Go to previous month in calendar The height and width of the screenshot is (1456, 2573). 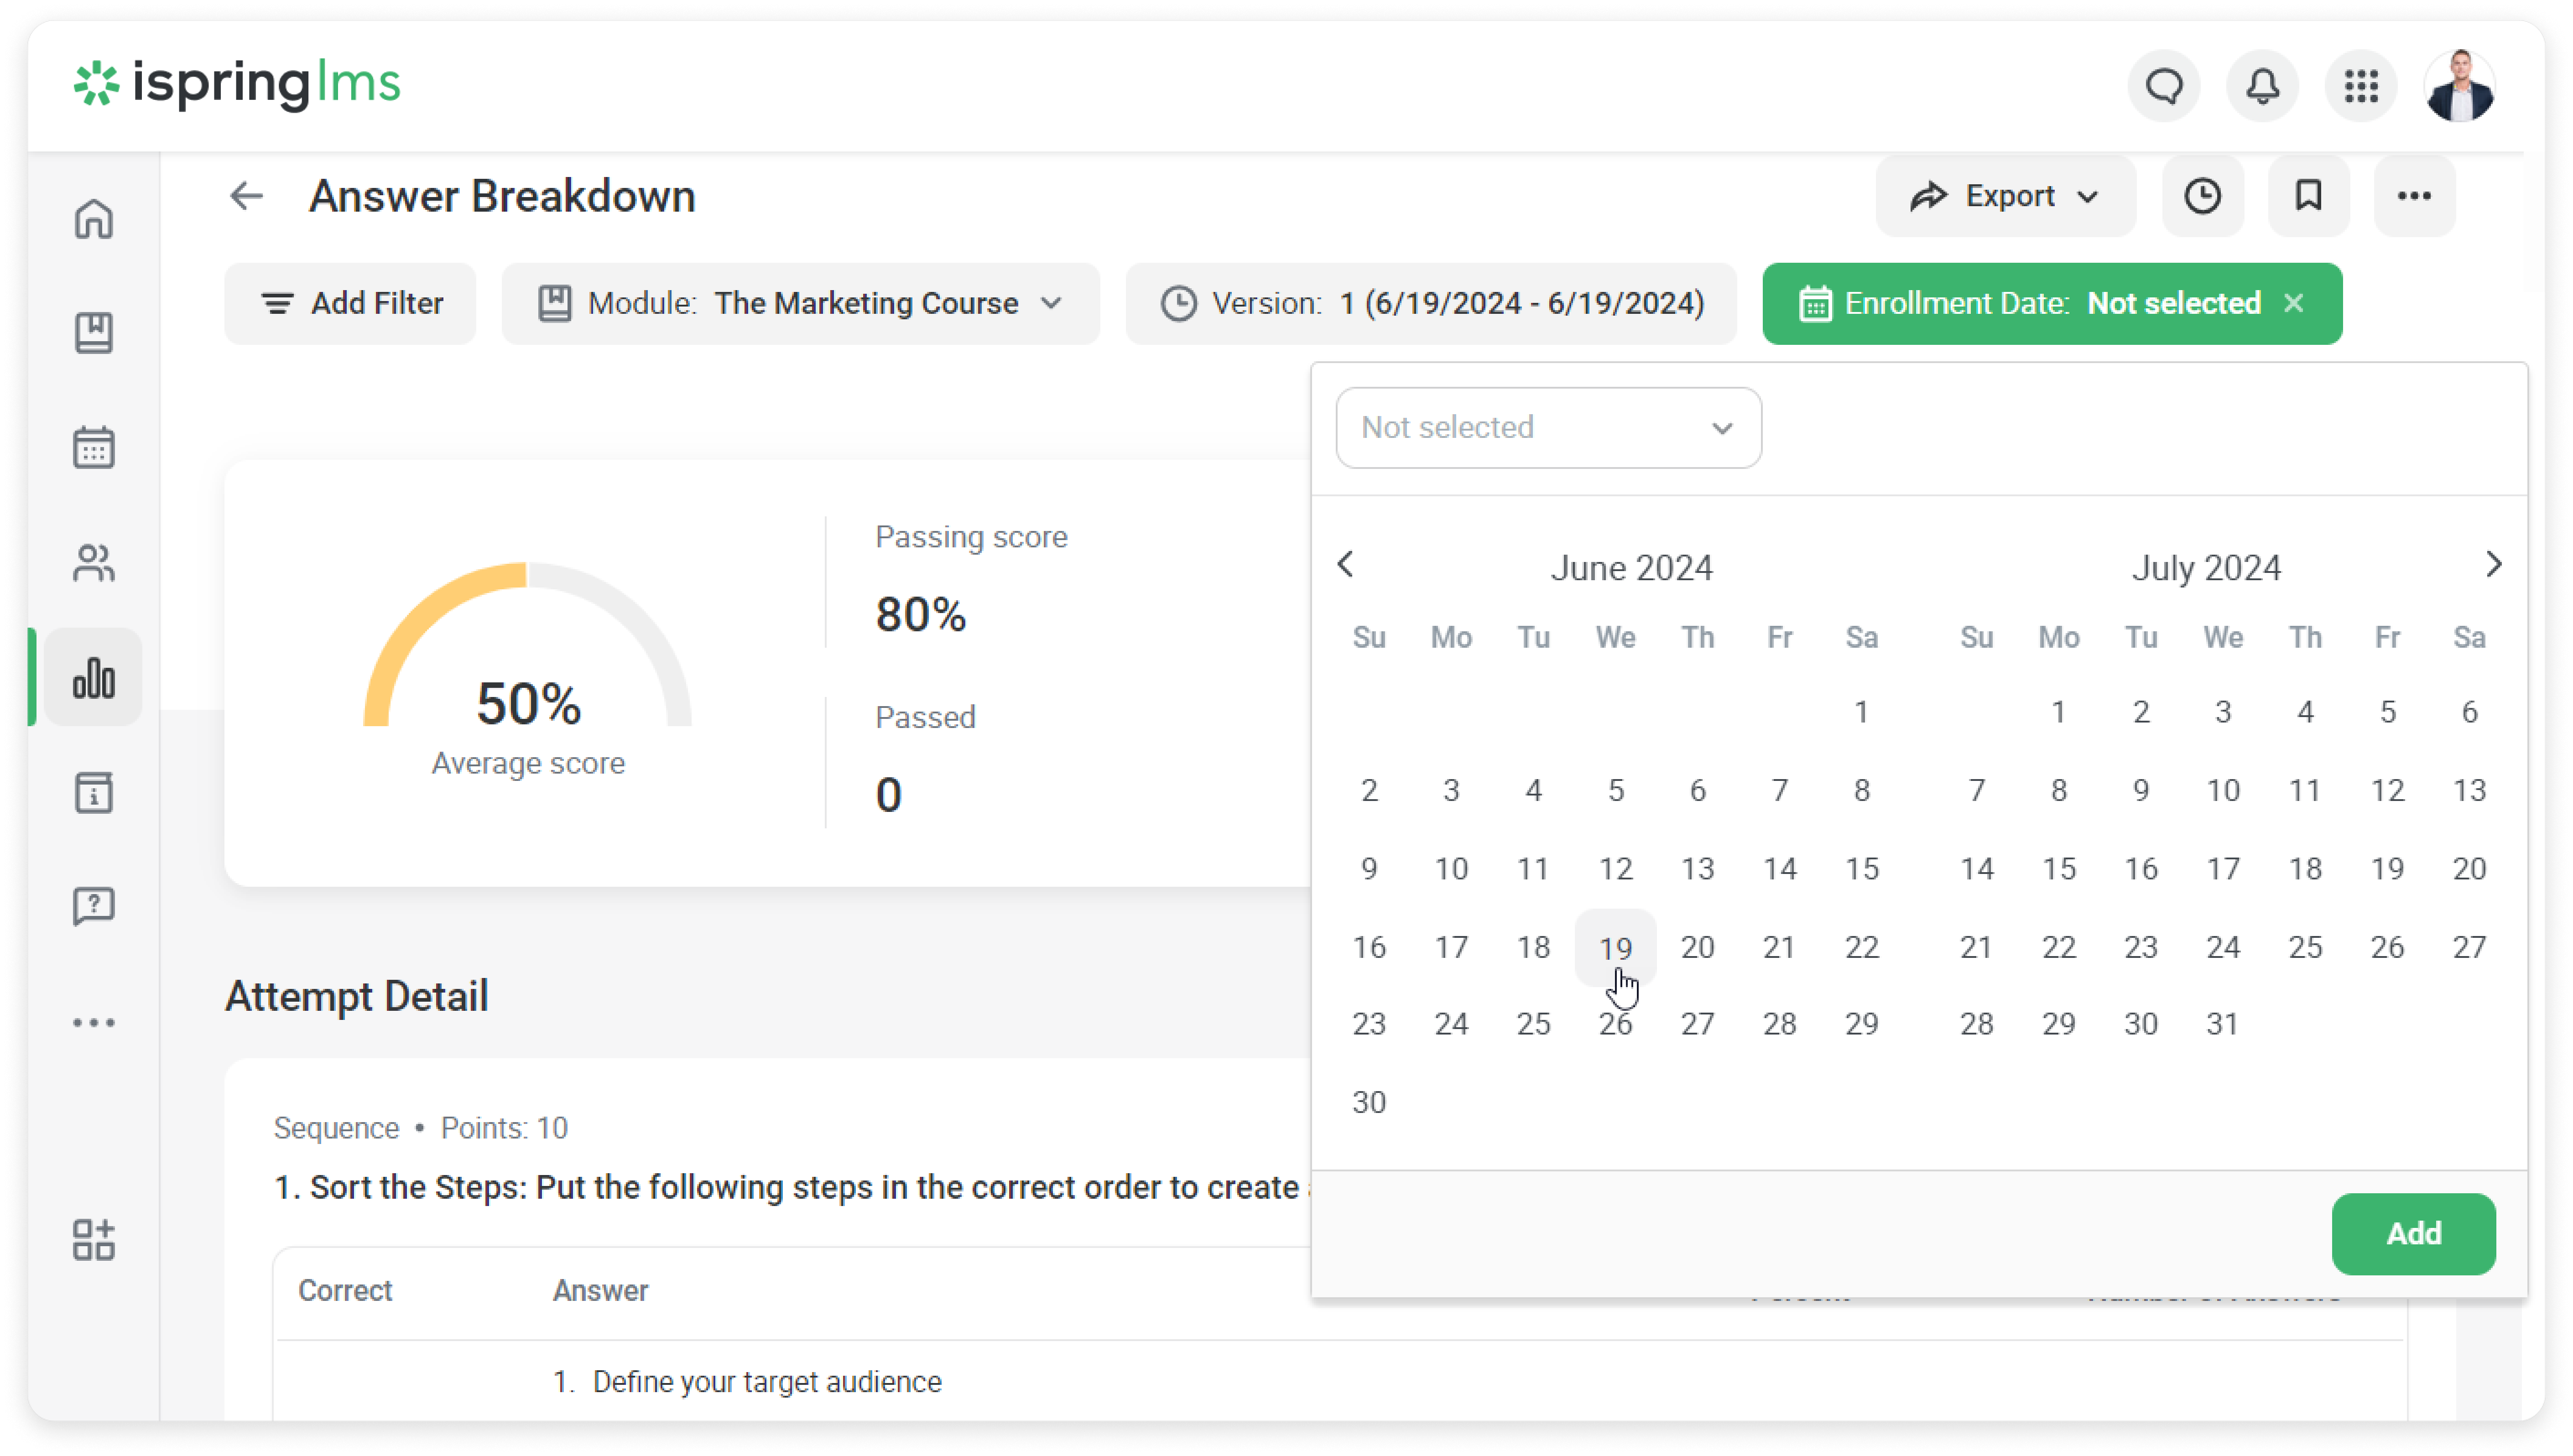point(1345,564)
